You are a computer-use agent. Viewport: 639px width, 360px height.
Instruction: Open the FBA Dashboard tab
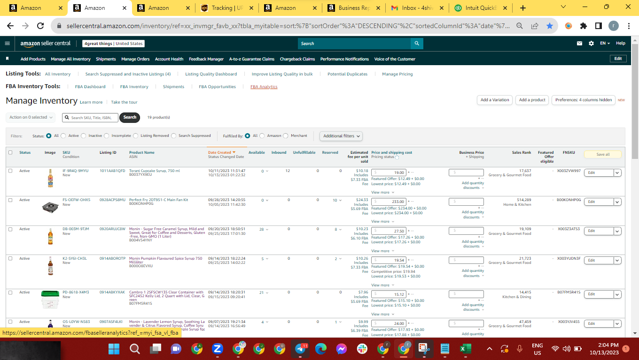(x=90, y=87)
